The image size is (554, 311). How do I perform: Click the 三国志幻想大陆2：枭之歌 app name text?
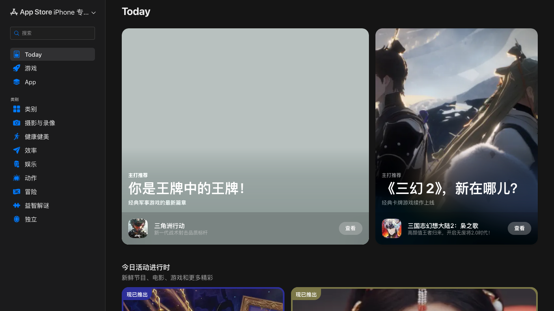443,226
